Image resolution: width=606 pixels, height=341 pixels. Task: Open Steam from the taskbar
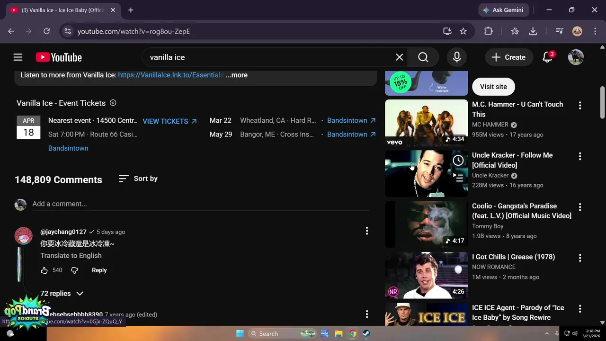(x=366, y=333)
